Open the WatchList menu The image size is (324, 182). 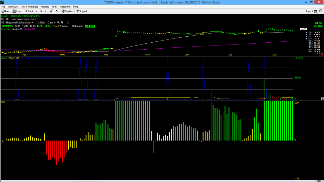(x=13, y=7)
